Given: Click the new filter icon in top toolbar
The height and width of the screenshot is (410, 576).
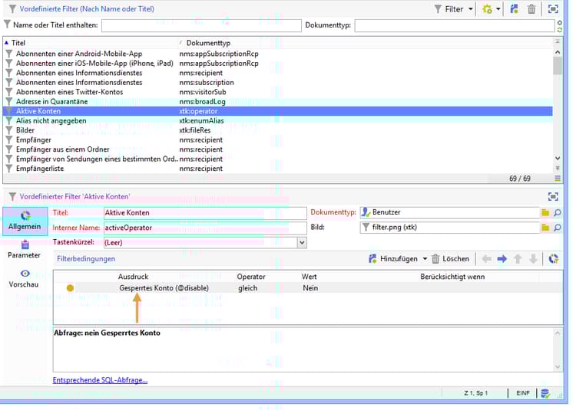Looking at the screenshot, I should 515,9.
